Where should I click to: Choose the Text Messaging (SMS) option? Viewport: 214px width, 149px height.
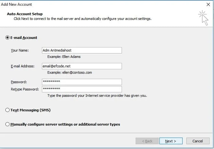tap(8, 110)
